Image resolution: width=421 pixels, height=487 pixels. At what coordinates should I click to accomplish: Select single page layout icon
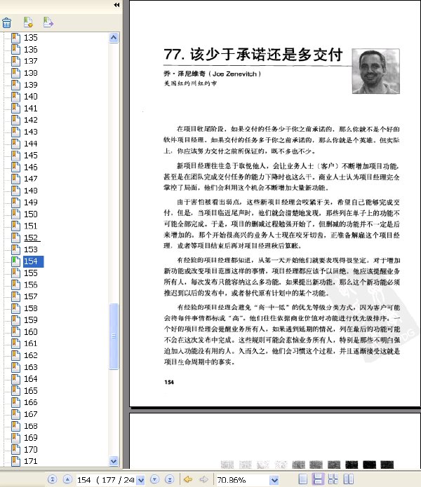pyautogui.click(x=302, y=479)
